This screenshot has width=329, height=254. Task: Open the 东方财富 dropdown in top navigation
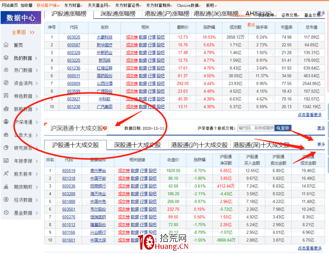[73, 5]
